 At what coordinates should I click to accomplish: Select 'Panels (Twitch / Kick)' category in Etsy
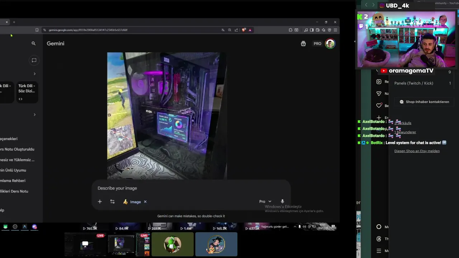(x=414, y=83)
